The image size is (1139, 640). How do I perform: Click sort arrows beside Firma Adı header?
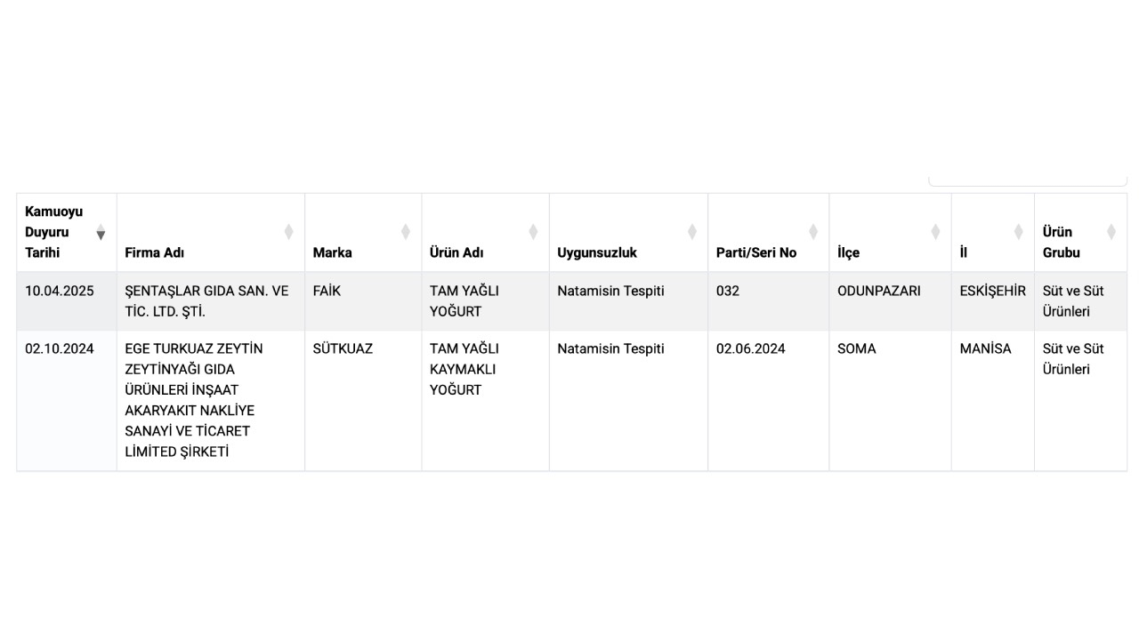(288, 232)
